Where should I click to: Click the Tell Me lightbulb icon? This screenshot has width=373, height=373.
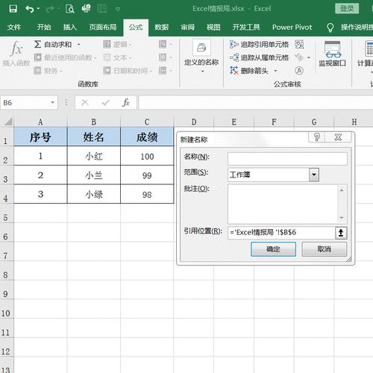tap(330, 28)
